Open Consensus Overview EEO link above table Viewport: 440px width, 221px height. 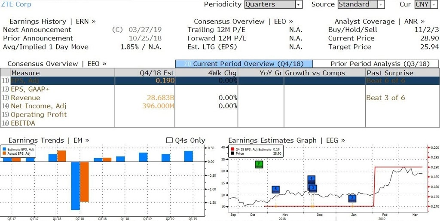point(57,64)
